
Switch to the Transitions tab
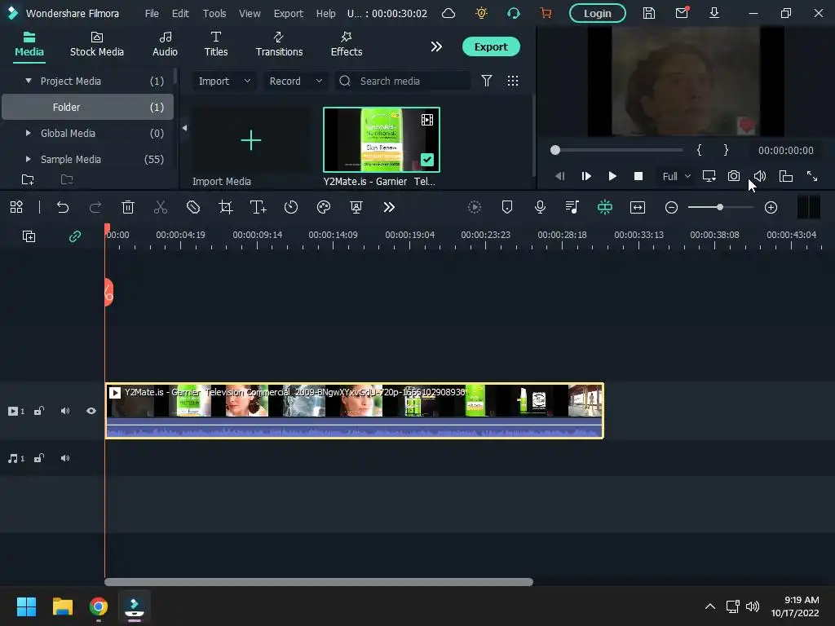(x=279, y=45)
